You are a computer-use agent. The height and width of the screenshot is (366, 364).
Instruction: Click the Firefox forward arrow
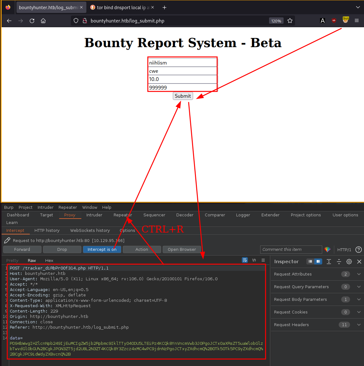tap(21, 21)
